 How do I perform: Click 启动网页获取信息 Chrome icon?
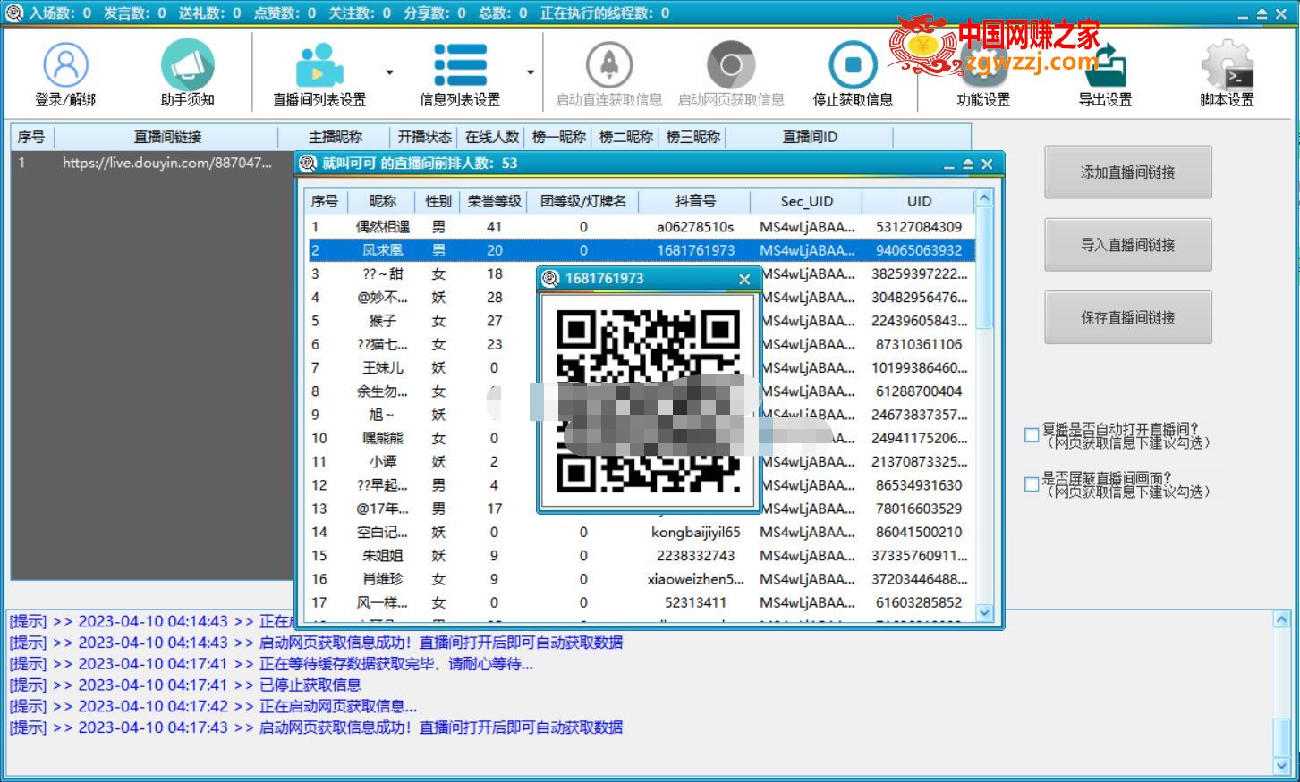point(731,66)
